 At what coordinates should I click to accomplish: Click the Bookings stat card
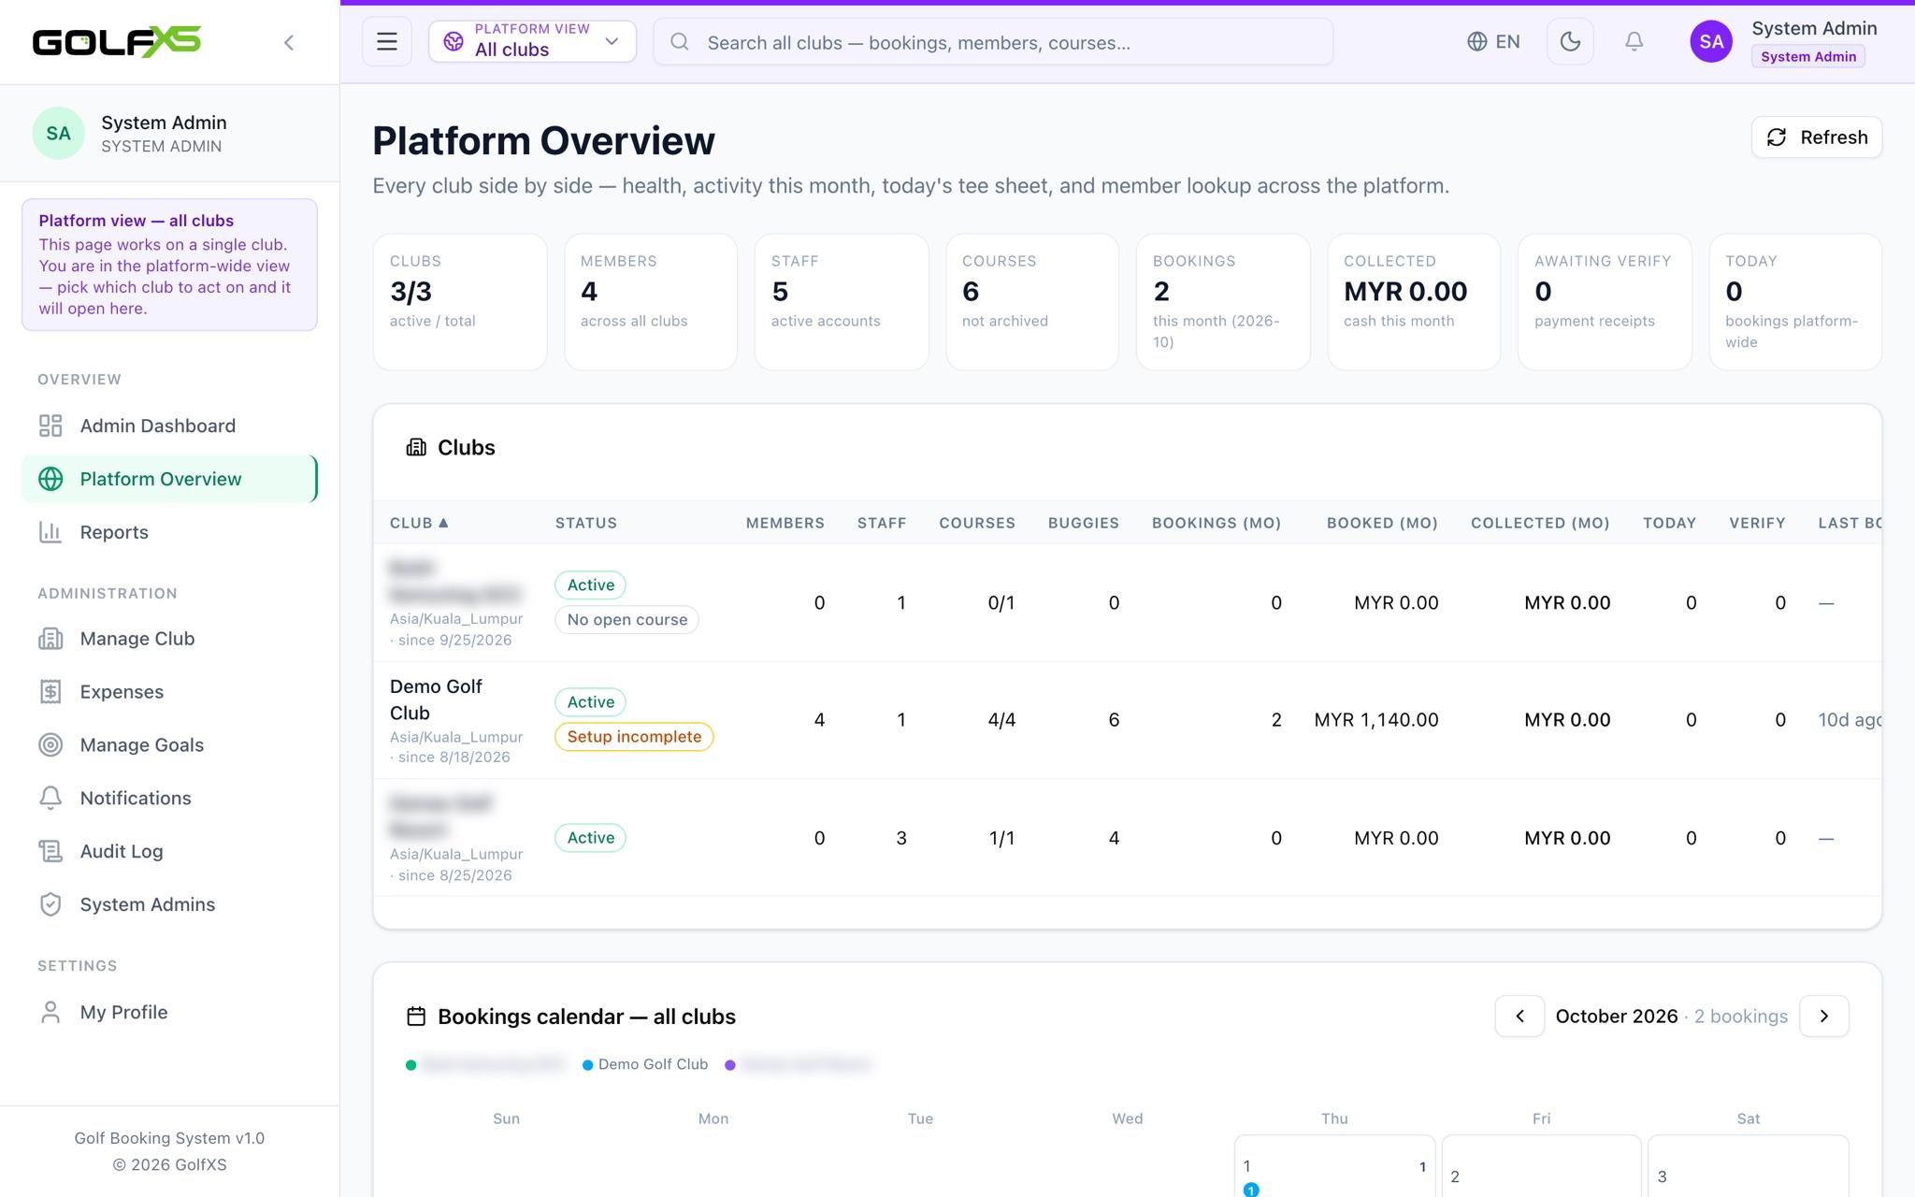point(1222,302)
